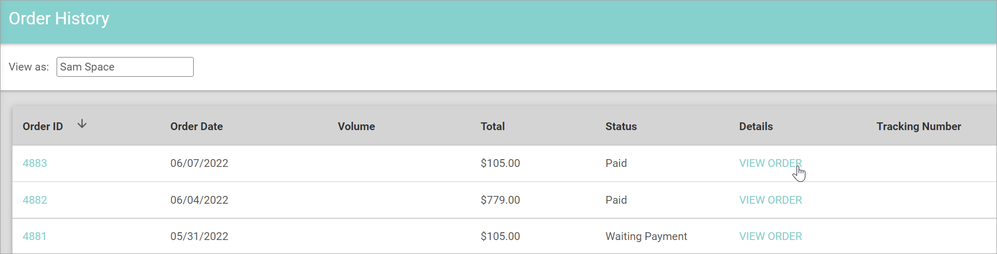Click the Order History page title

click(59, 19)
